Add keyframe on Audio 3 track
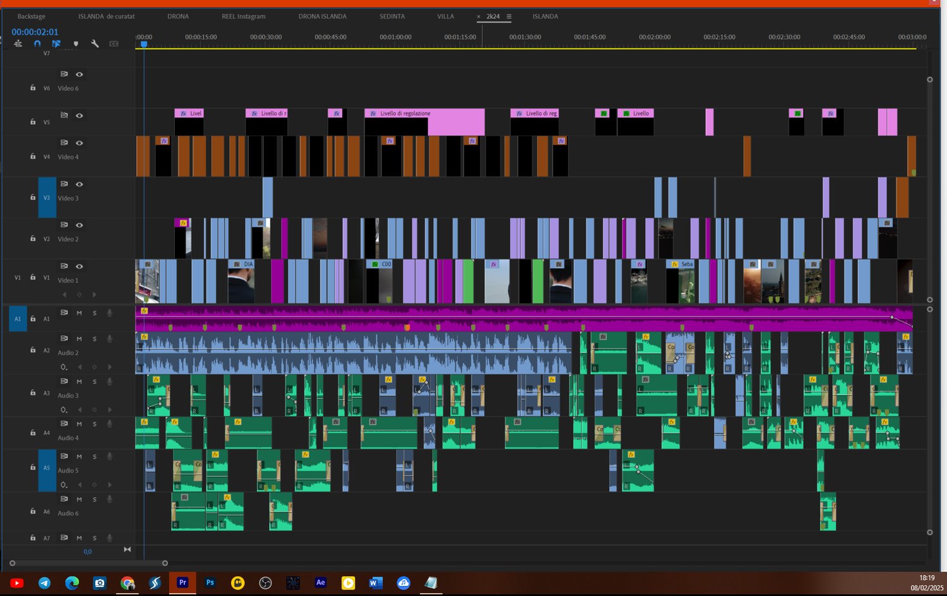The image size is (947, 596). [95, 410]
